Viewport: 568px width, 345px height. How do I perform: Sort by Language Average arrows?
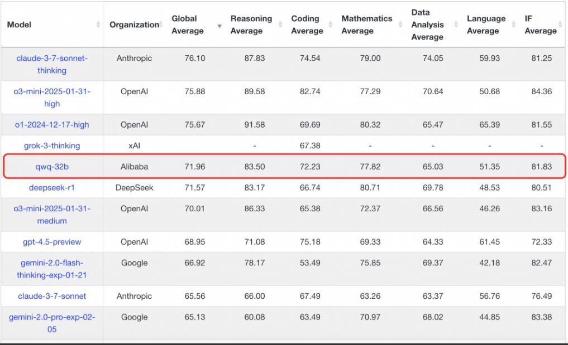click(x=514, y=25)
